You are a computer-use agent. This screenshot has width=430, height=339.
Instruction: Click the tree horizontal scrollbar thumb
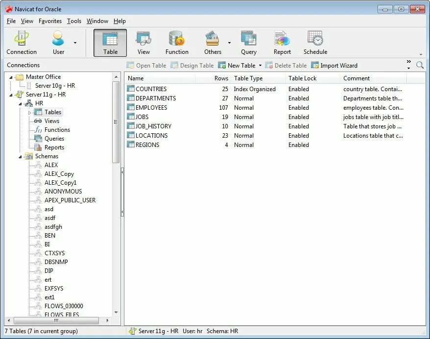pyautogui.click(x=56, y=320)
